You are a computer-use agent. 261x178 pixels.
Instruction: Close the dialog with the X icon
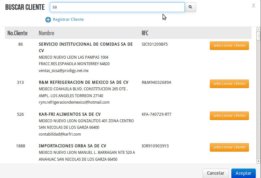(x=254, y=6)
